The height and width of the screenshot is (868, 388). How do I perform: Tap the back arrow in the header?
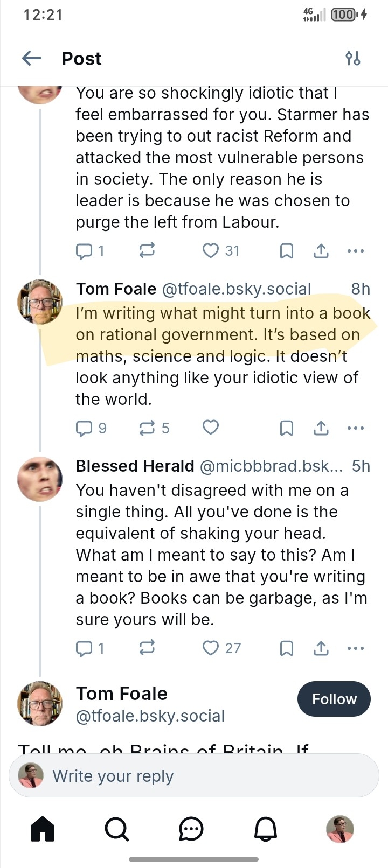(x=32, y=58)
